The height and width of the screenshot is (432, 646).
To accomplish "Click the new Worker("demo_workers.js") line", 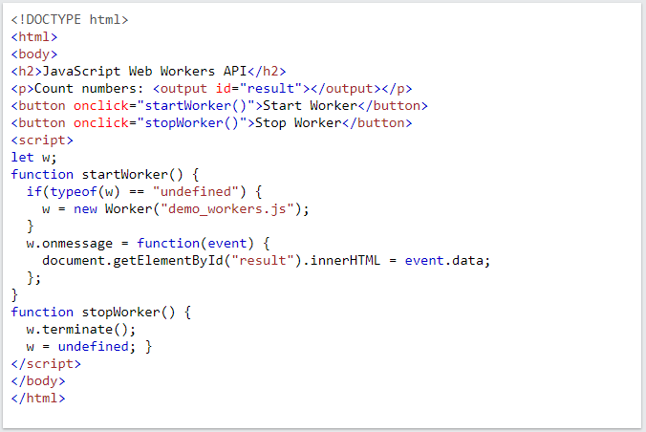I will [x=176, y=209].
